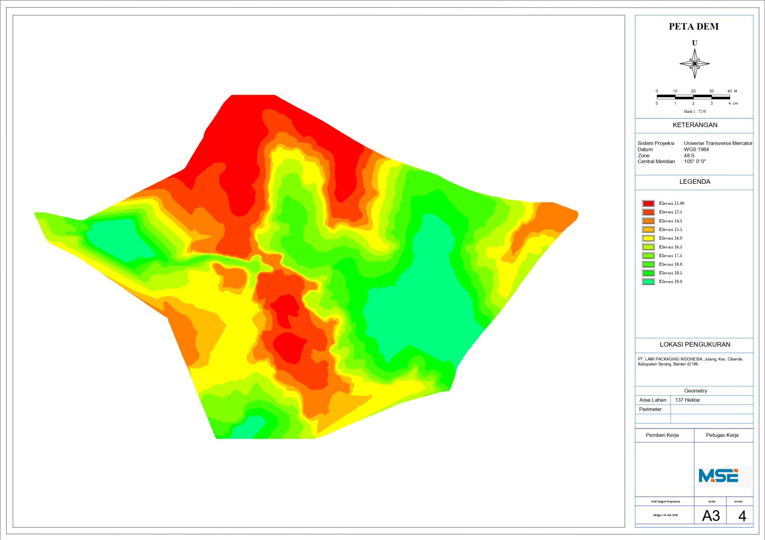
Task: Click the black-and-white scale bar graphic
Action: (693, 97)
